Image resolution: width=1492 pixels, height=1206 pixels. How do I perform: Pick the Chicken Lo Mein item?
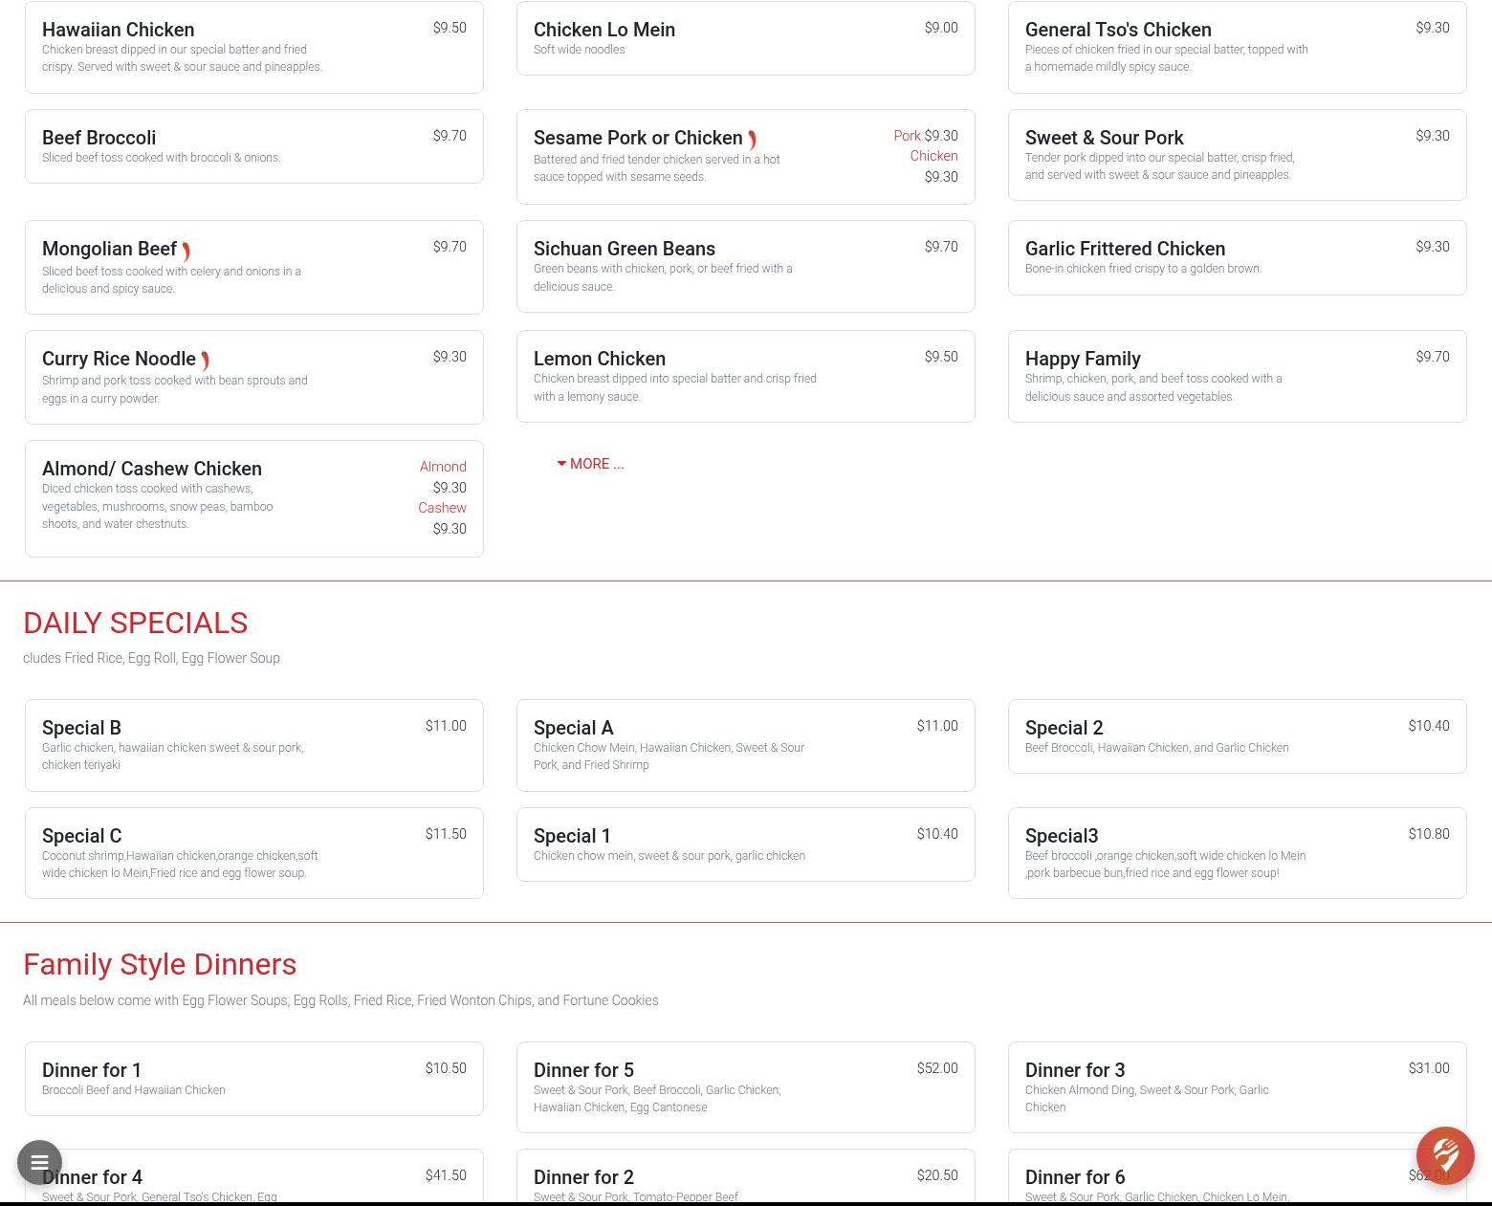(746, 38)
